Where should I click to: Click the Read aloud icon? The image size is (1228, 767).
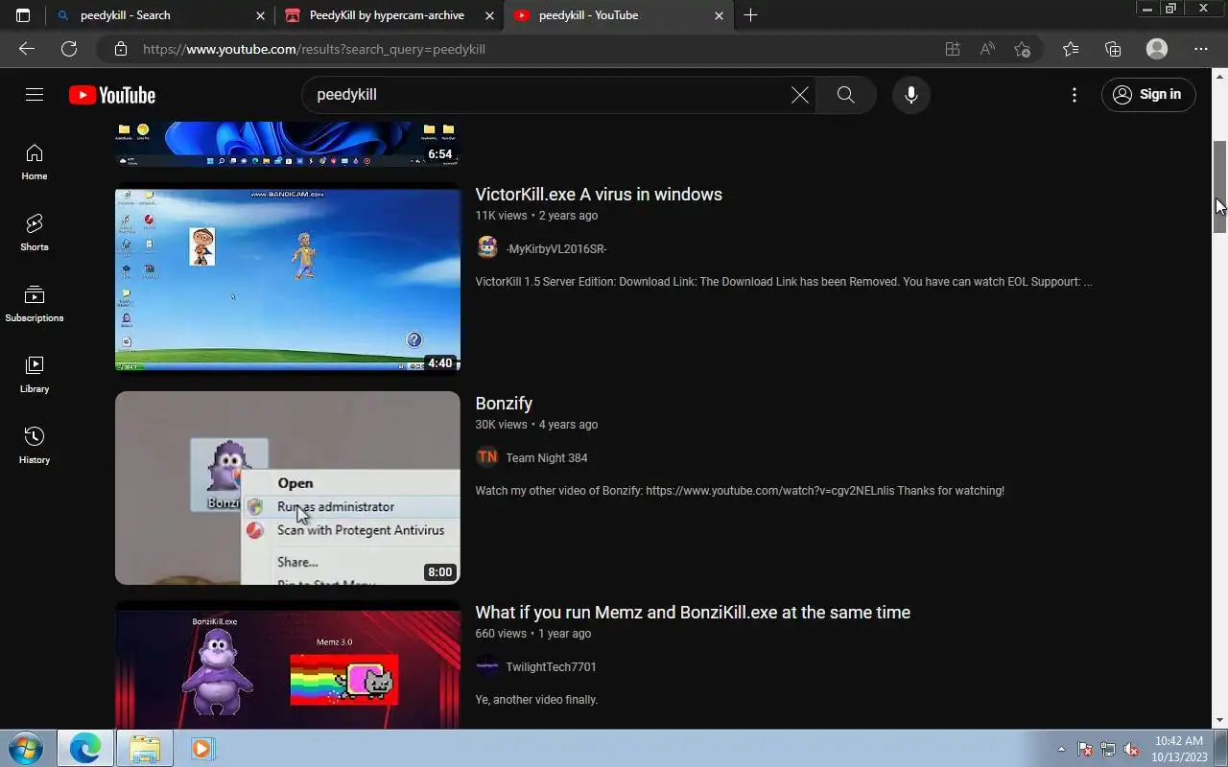coord(987,49)
